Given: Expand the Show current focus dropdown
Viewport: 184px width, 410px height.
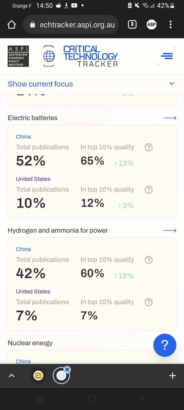Looking at the screenshot, I should 92,84.
